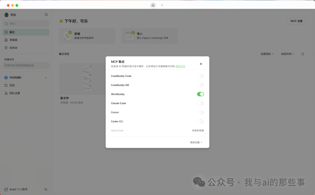Click the 可乐的团队 team avatar icon
Screen dimensions: 315x195
(6, 78)
